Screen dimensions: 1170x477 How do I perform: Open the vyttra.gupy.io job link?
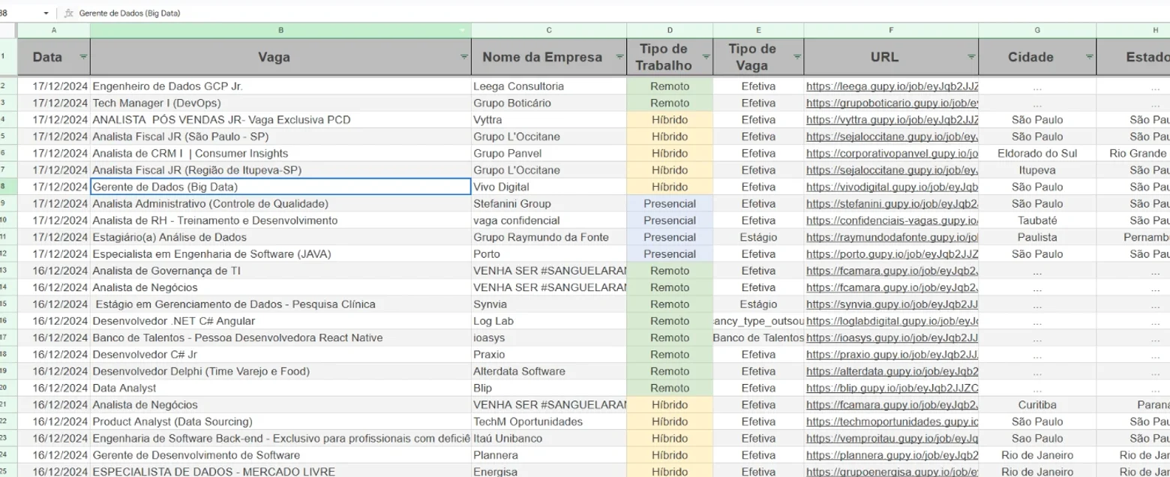pyautogui.click(x=892, y=120)
